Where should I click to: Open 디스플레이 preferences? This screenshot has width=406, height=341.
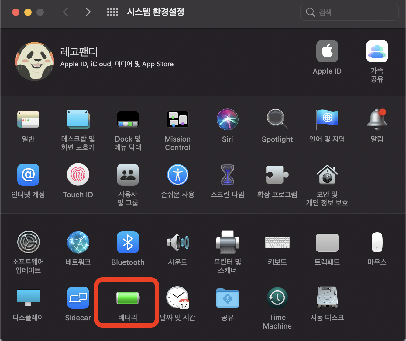[28, 298]
